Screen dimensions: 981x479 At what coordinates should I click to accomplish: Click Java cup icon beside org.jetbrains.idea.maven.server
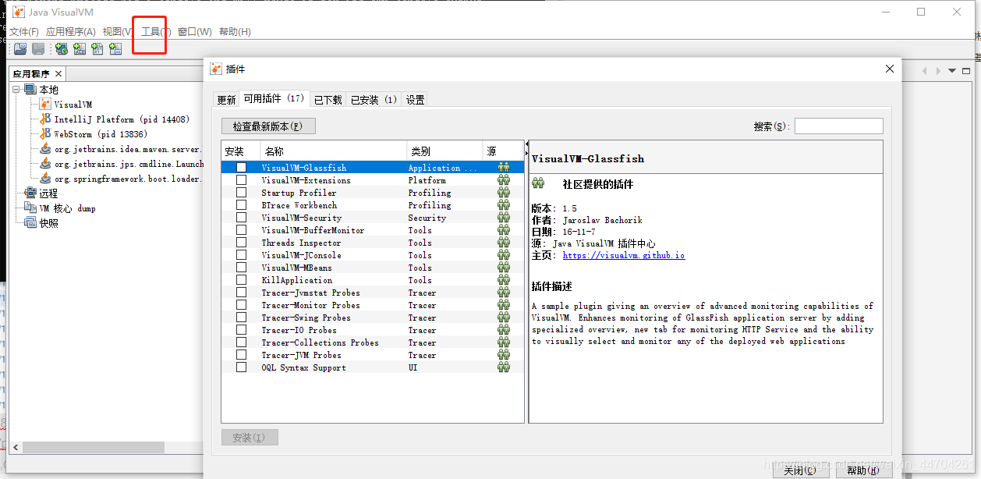pyautogui.click(x=45, y=149)
